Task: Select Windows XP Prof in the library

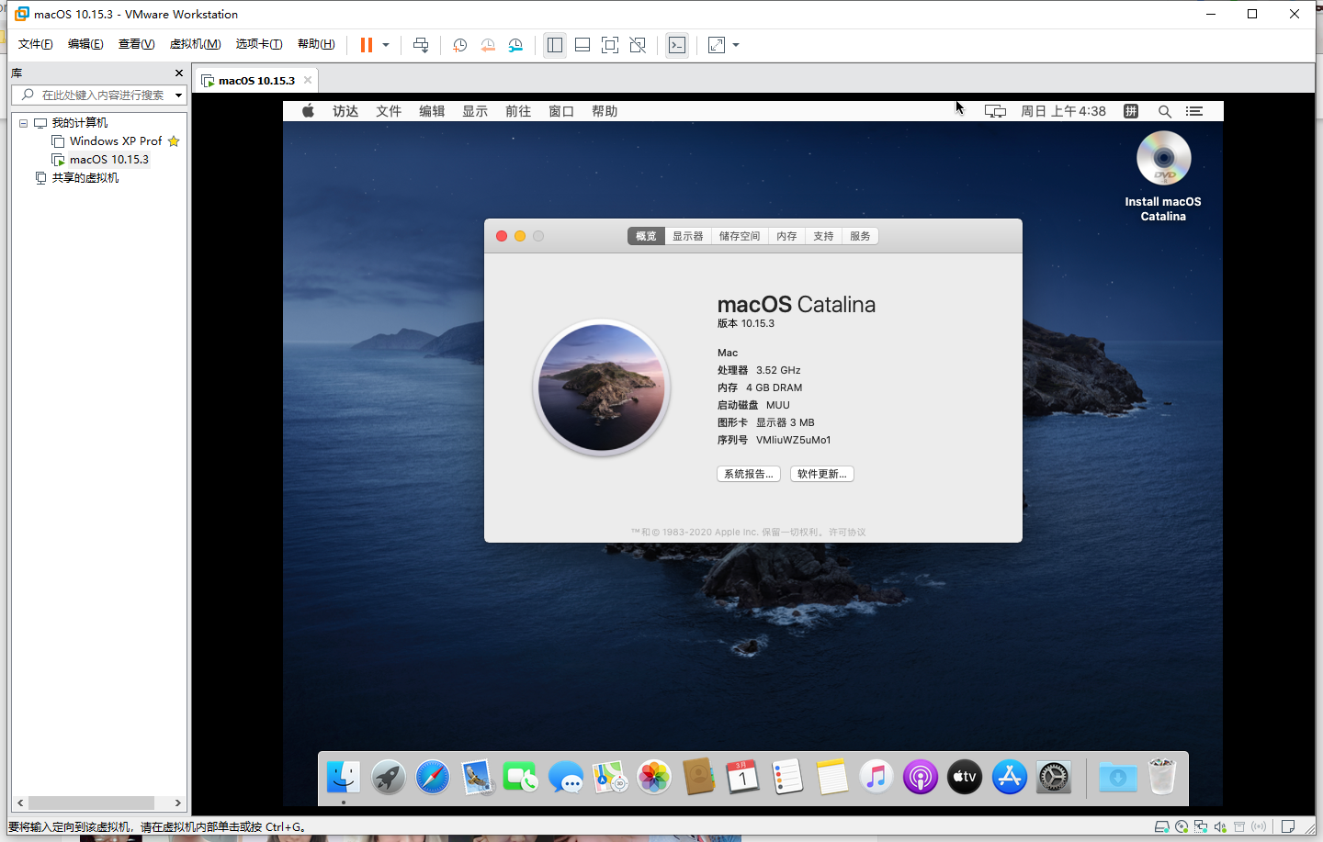Action: point(116,141)
